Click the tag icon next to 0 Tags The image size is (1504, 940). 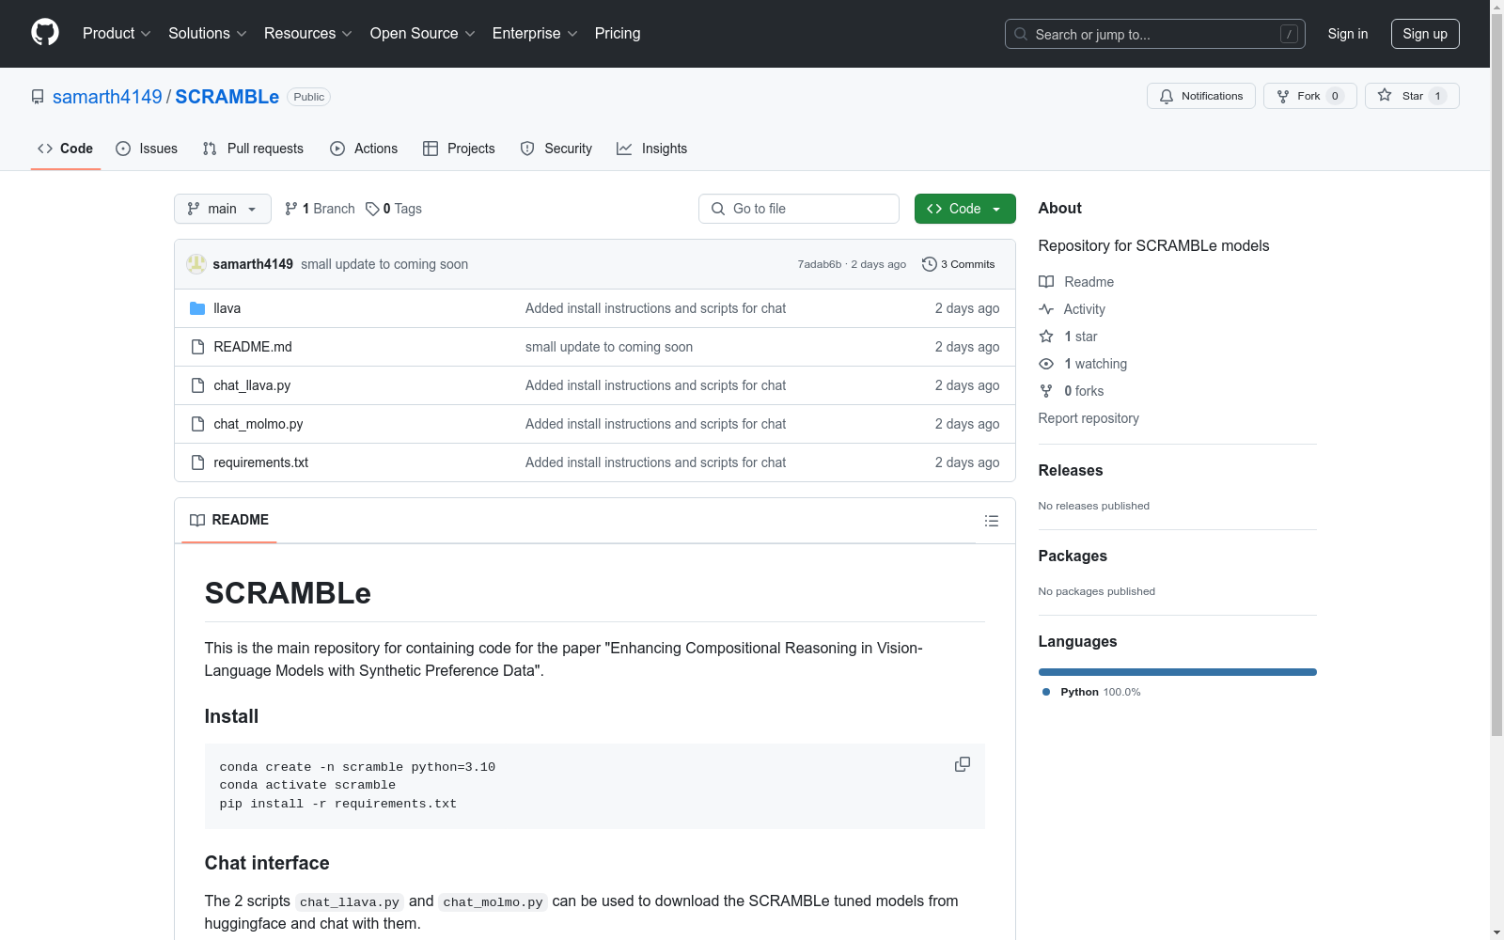click(x=372, y=209)
